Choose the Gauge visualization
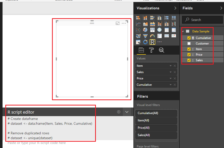224x148 pixels. 152,36
